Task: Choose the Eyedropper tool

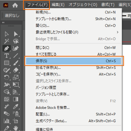Action: (16, 106)
